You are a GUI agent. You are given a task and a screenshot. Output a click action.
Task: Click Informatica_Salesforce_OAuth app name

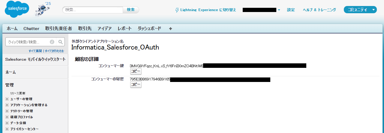[x=115, y=47]
